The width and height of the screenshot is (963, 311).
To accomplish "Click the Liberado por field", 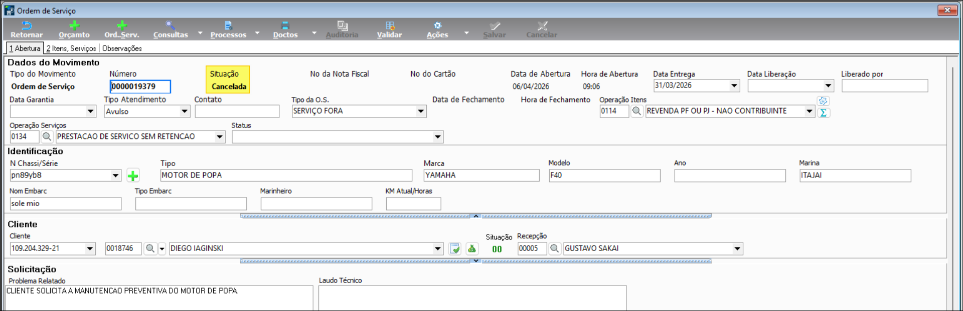I will (885, 86).
